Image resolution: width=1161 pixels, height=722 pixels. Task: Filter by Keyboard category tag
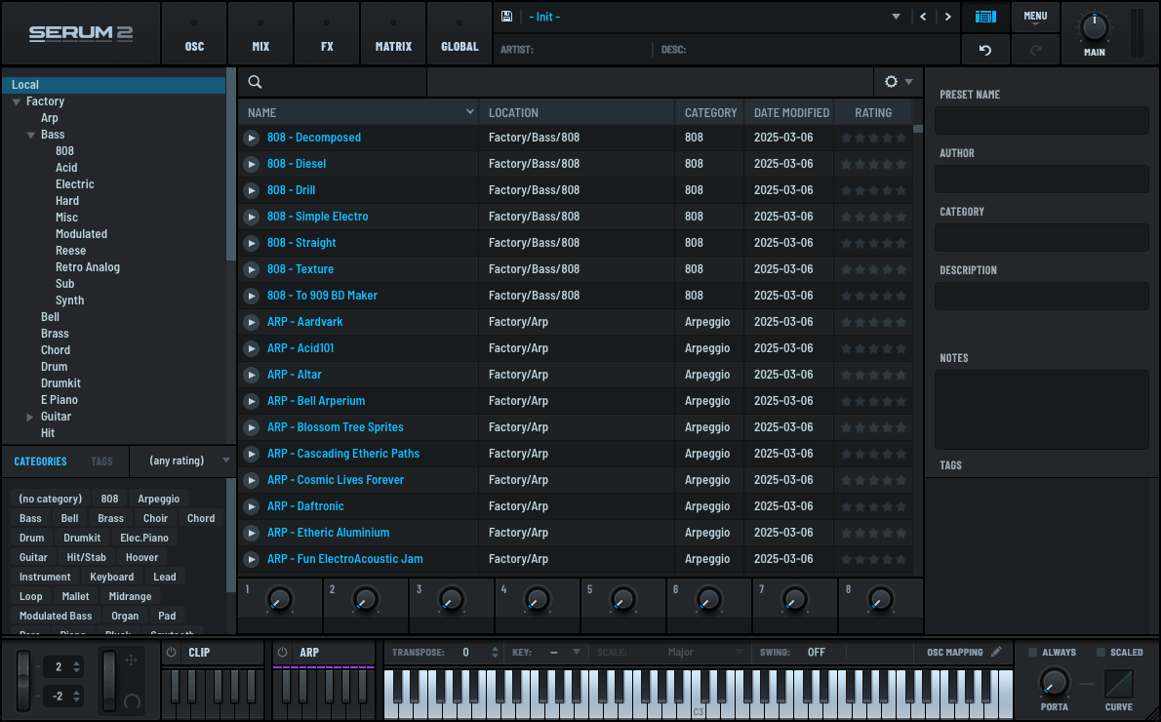112,577
